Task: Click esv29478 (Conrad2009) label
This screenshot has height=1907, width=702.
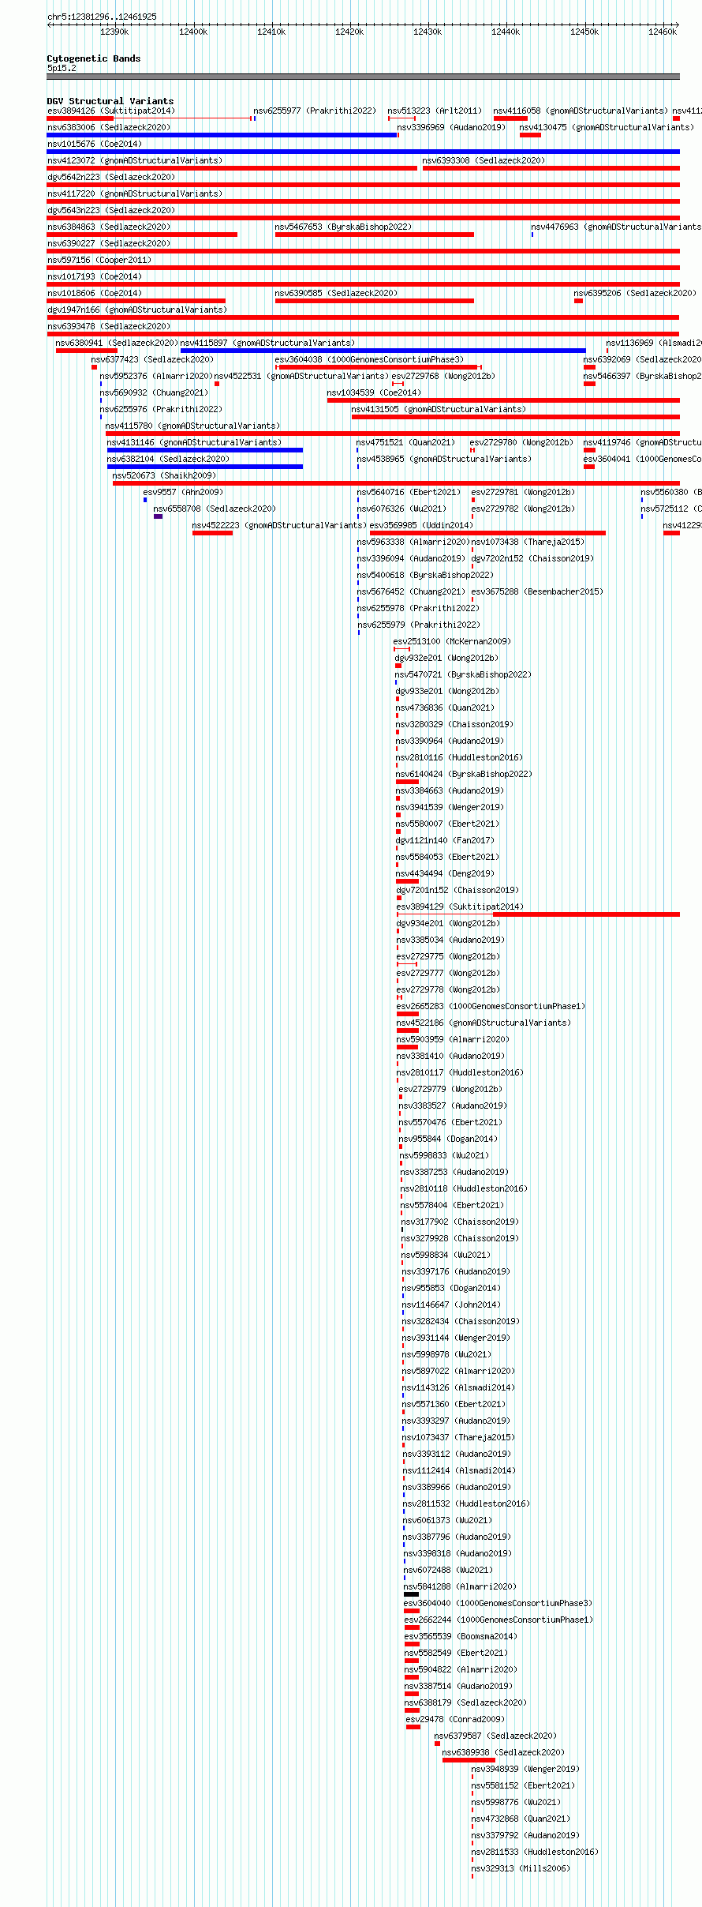Action: click(455, 1719)
